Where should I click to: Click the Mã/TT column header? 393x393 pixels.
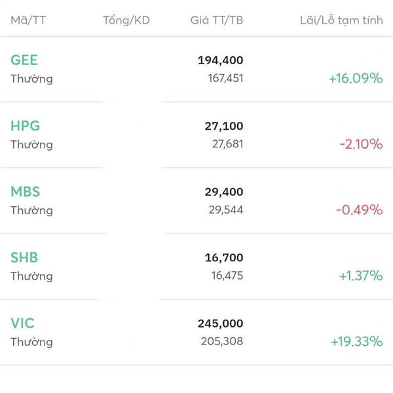pyautogui.click(x=28, y=20)
